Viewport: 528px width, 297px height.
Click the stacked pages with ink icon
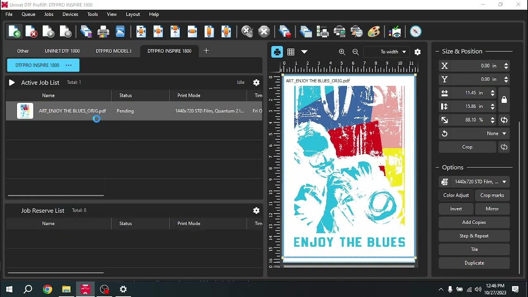pyautogui.click(x=86, y=31)
